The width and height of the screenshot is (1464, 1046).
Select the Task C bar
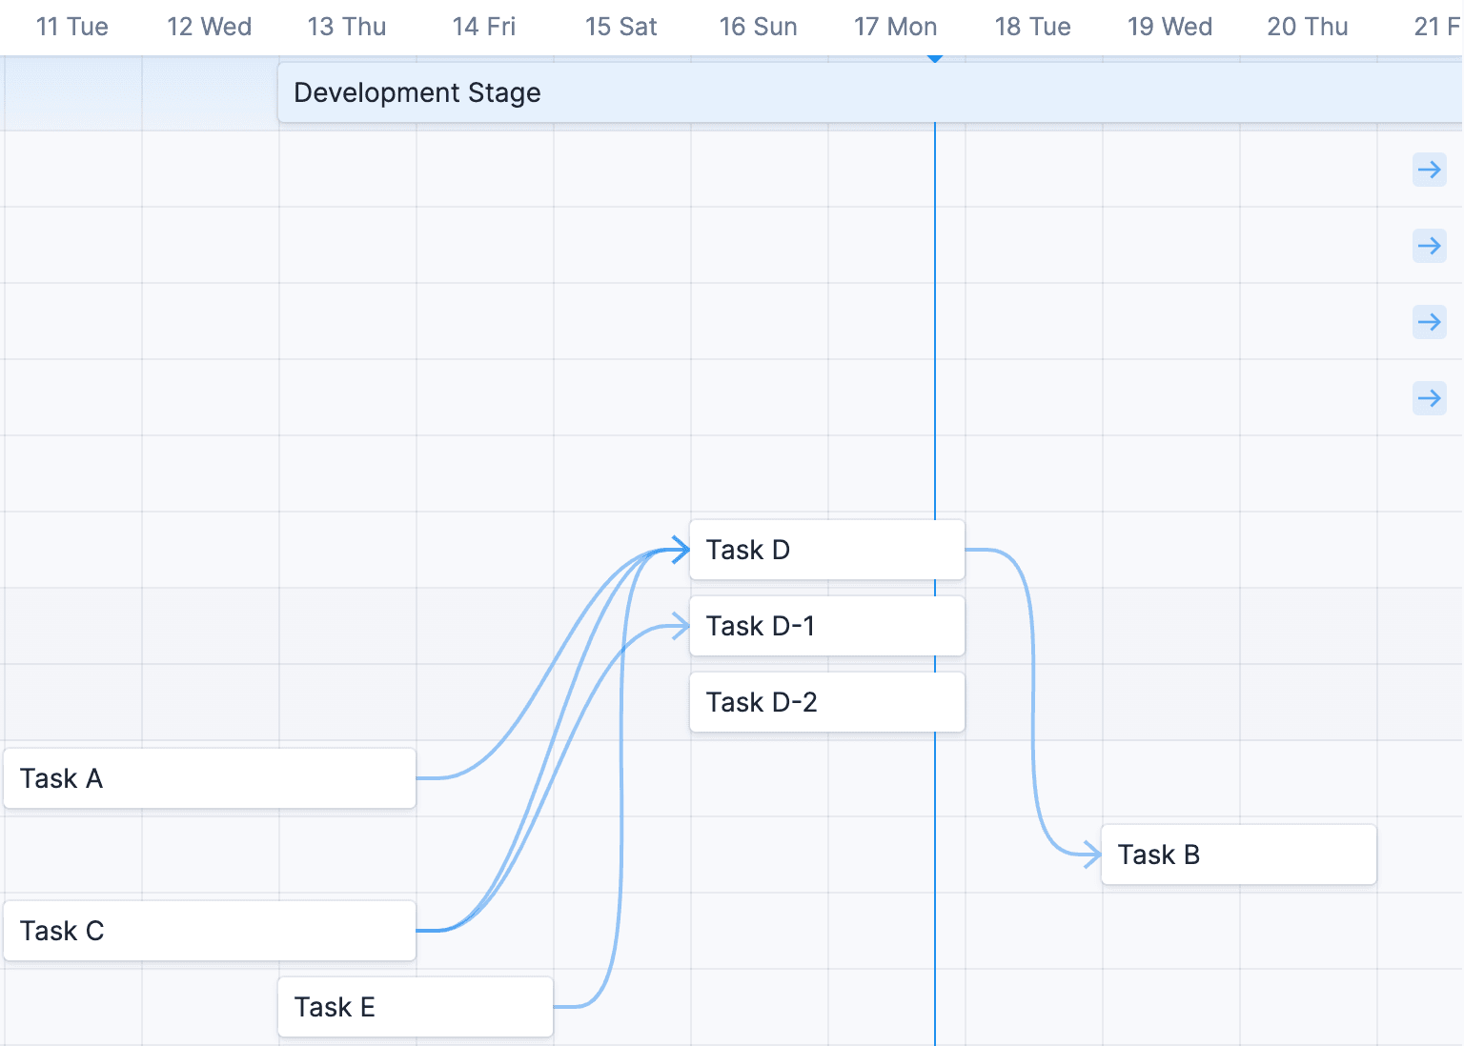(x=210, y=931)
